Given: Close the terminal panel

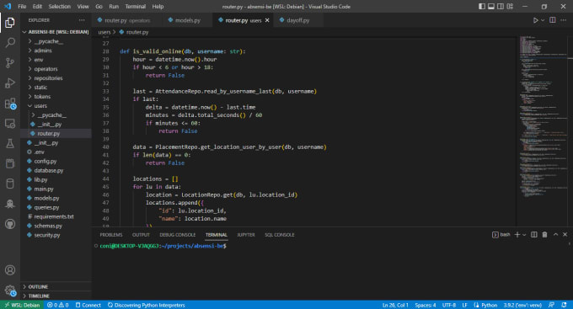Looking at the screenshot, I should click(565, 235).
